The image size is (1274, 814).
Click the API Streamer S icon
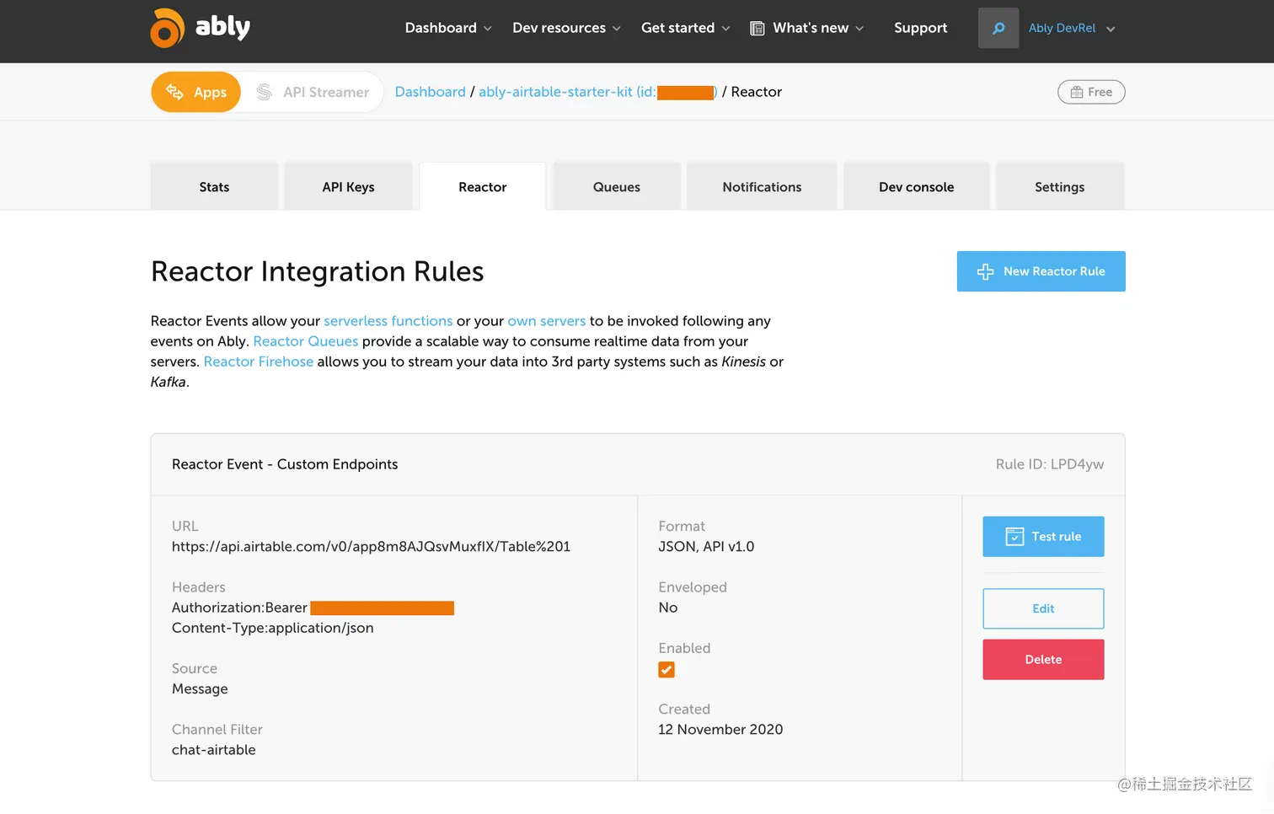(x=264, y=92)
